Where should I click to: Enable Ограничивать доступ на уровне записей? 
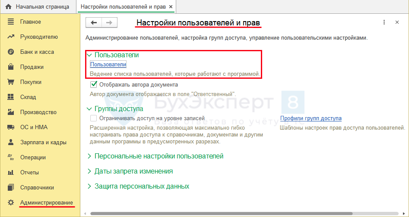(93, 118)
